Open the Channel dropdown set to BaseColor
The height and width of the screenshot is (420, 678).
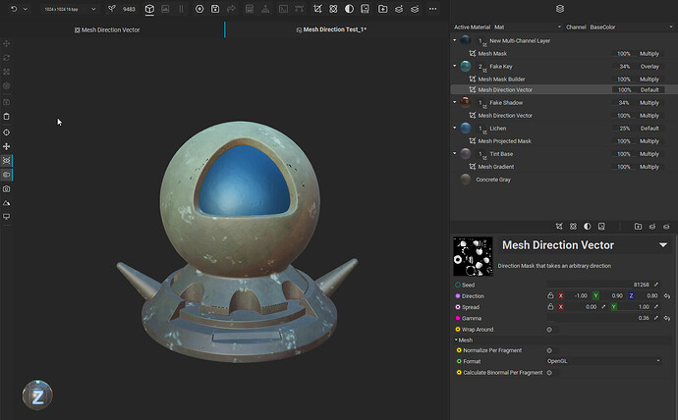[x=626, y=27]
